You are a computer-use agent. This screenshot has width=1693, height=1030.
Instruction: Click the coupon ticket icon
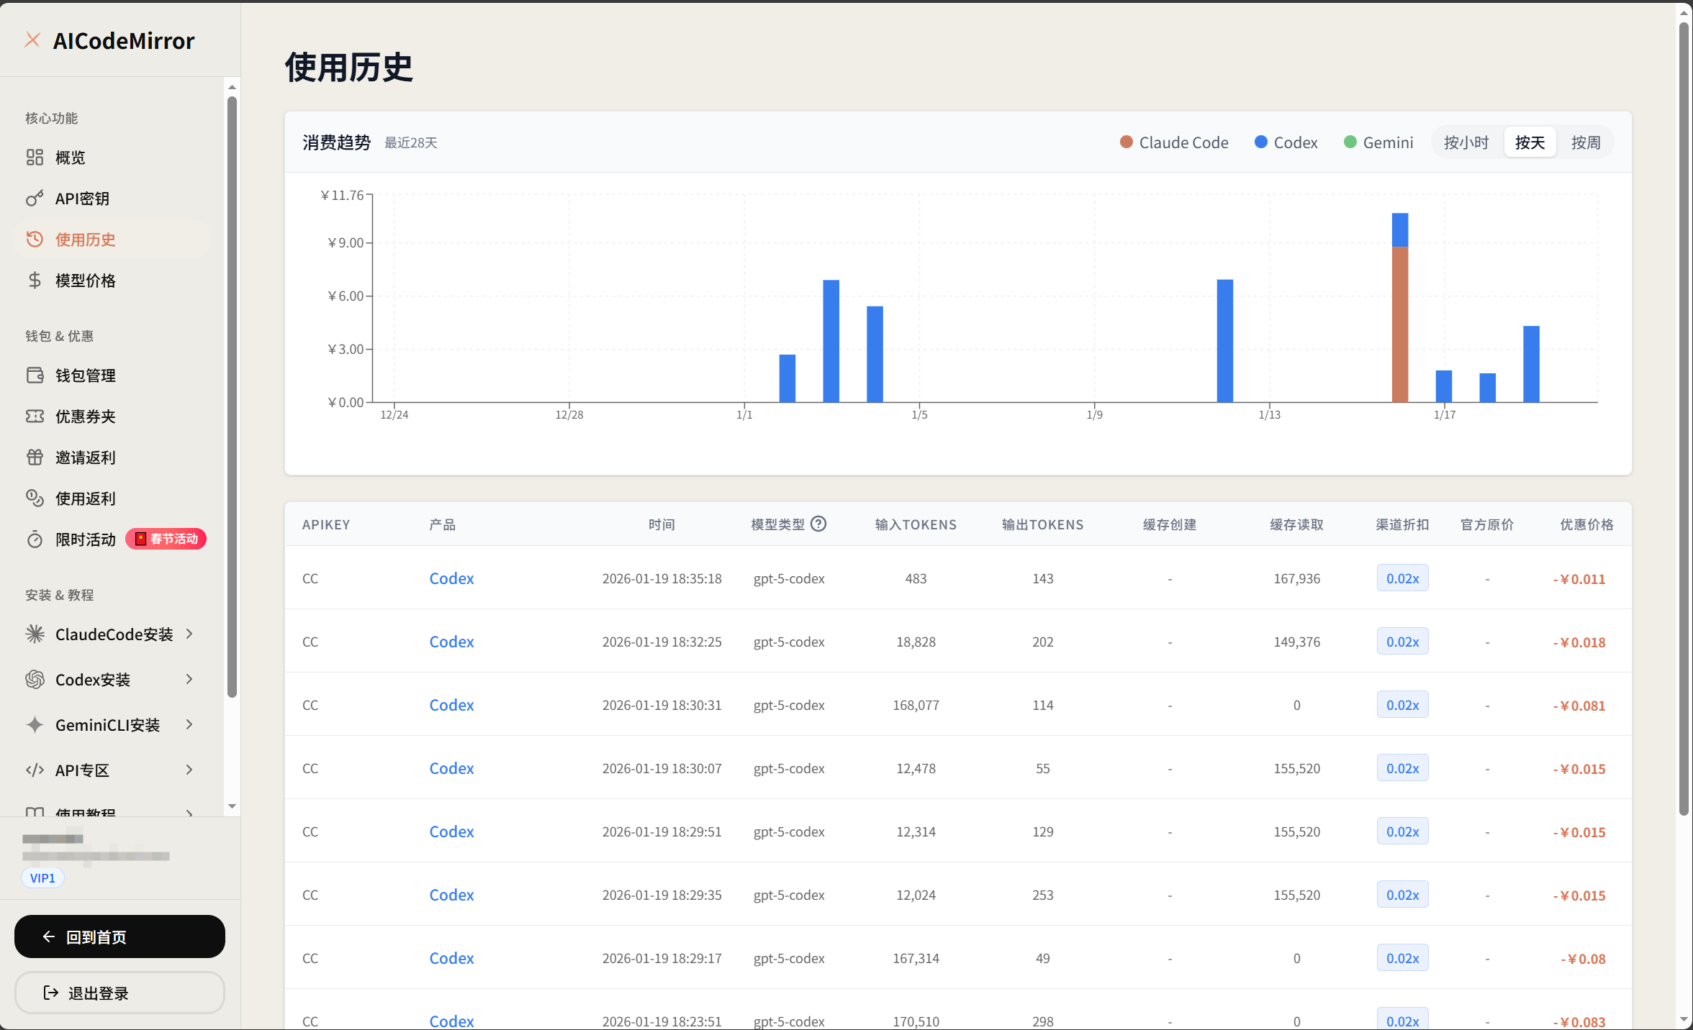click(x=35, y=416)
